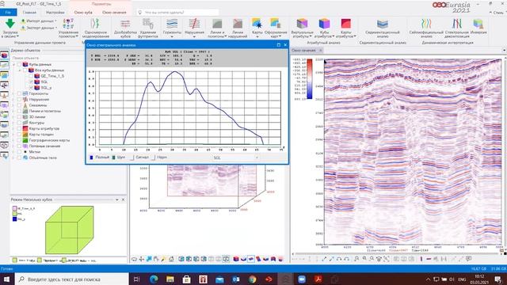Open Линии и полигоны ribbon icon
Image resolution: width=507 pixels, height=285 pixels.
[x=217, y=24]
